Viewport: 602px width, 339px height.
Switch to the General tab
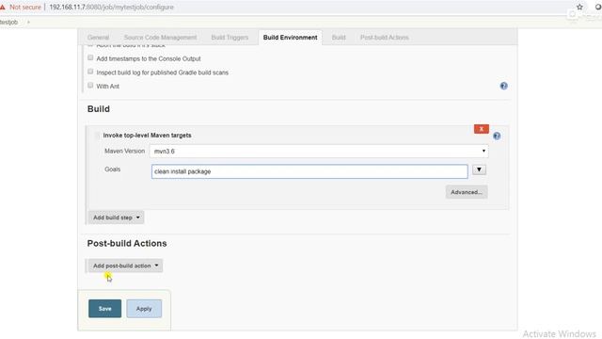pos(98,38)
